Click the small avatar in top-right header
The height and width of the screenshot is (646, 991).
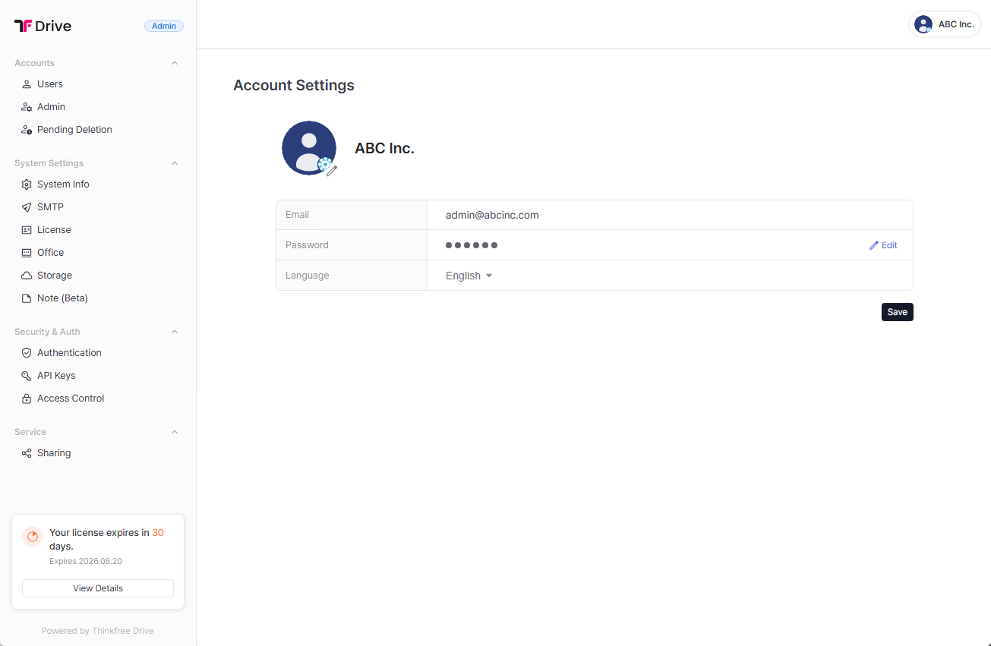[923, 24]
